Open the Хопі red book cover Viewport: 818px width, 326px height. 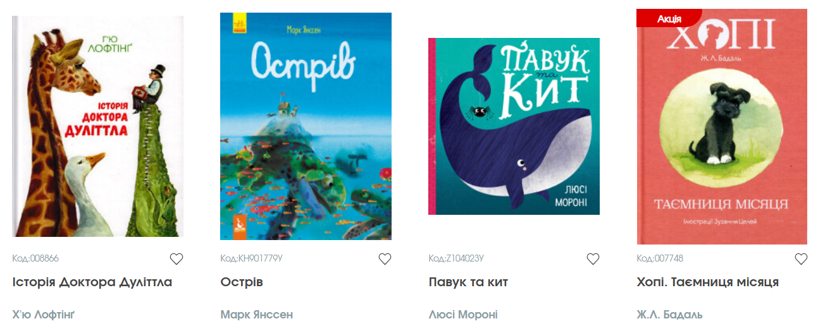click(x=722, y=126)
